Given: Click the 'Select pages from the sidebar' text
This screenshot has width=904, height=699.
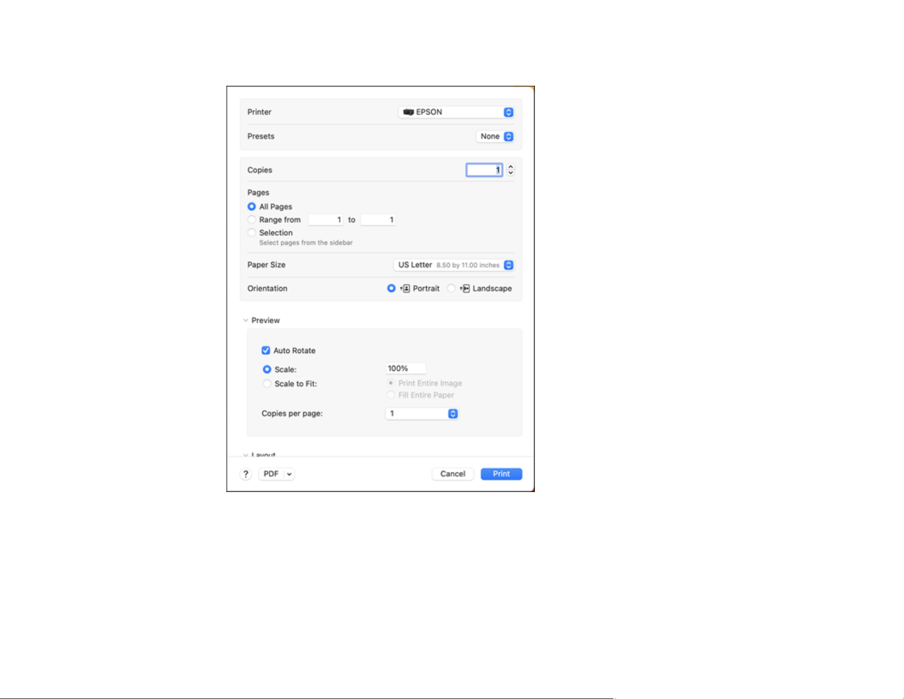Looking at the screenshot, I should pos(306,243).
